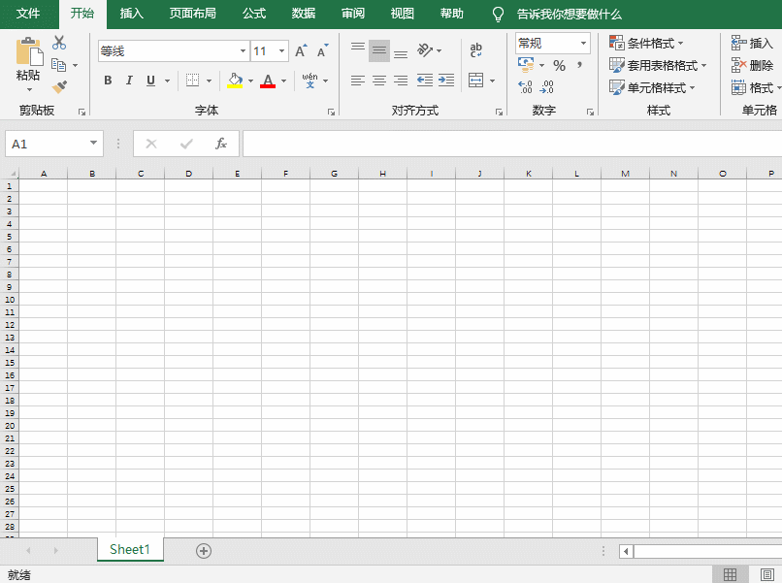Viewport: 782px width, 583px height.
Task: Toggle wrap text ab icon
Action: click(475, 49)
